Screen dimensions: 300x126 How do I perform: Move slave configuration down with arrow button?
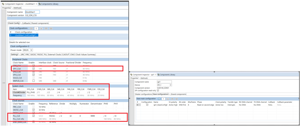(177, 99)
